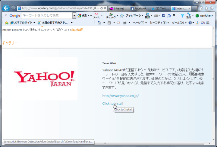This screenshot has width=217, height=147.
Task: Switch to the (2) Twitt... tab
Action: click(x=161, y=8)
